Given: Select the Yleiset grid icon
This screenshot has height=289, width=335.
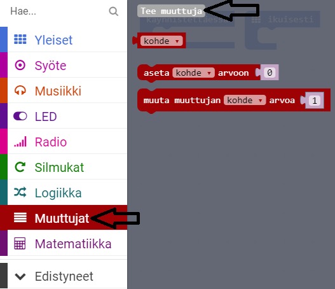Looking at the screenshot, I should [x=20, y=39].
